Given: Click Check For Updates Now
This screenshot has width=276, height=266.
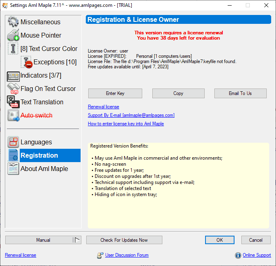Looking at the screenshot, I should (x=124, y=240).
